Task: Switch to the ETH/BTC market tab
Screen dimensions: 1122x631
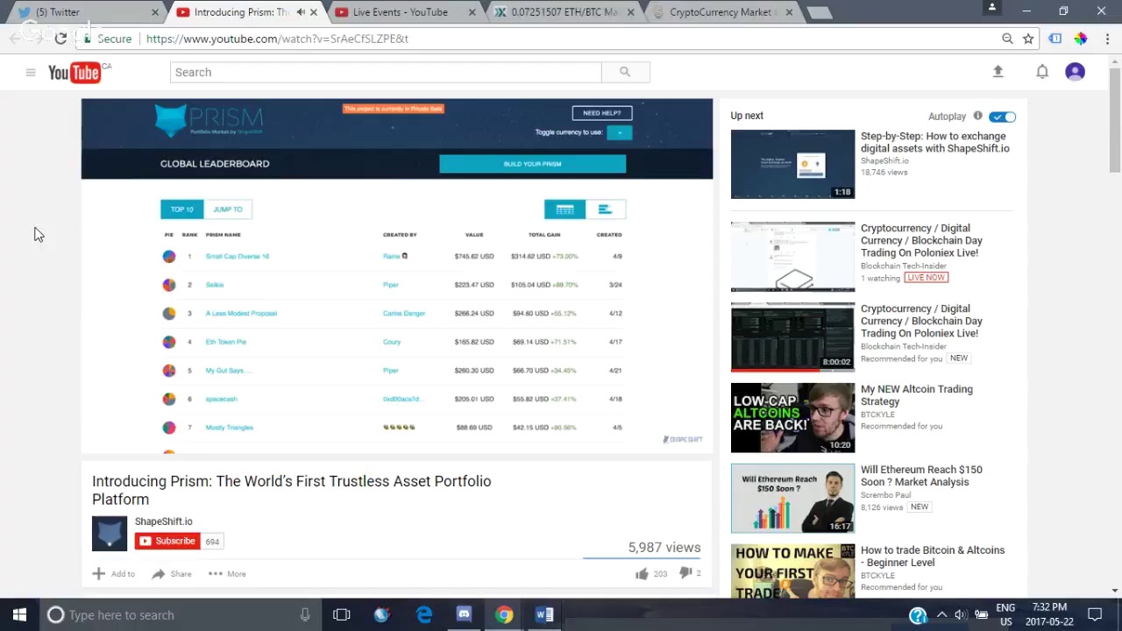Action: pos(563,12)
